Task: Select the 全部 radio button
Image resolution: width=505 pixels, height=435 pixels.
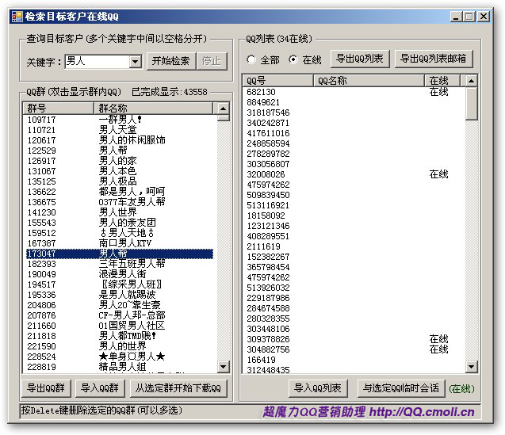Action: coord(252,59)
